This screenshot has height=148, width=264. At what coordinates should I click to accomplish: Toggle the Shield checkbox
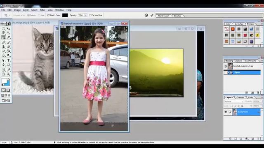click(48, 15)
